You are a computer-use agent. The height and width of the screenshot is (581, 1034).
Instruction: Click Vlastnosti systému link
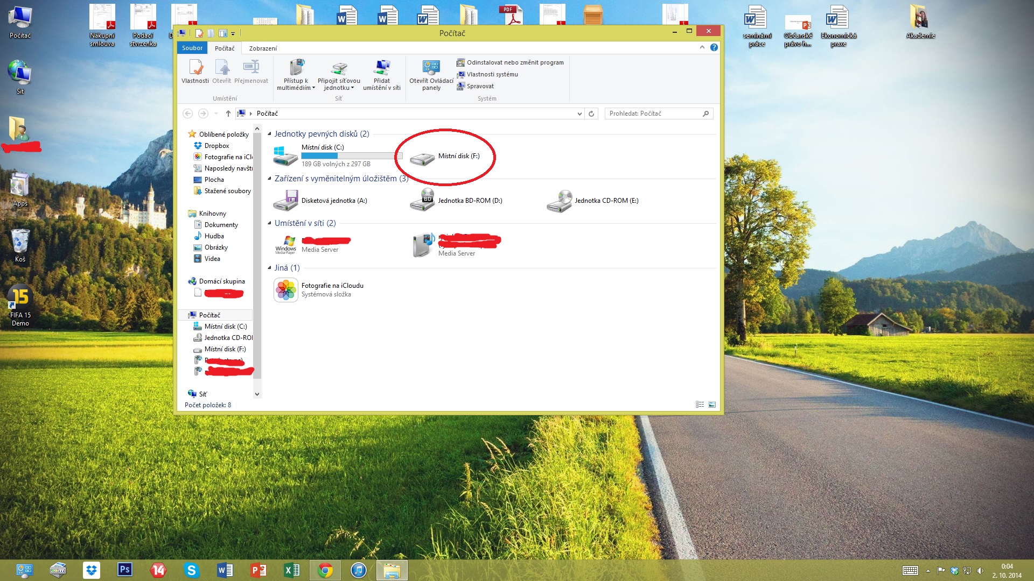click(492, 74)
